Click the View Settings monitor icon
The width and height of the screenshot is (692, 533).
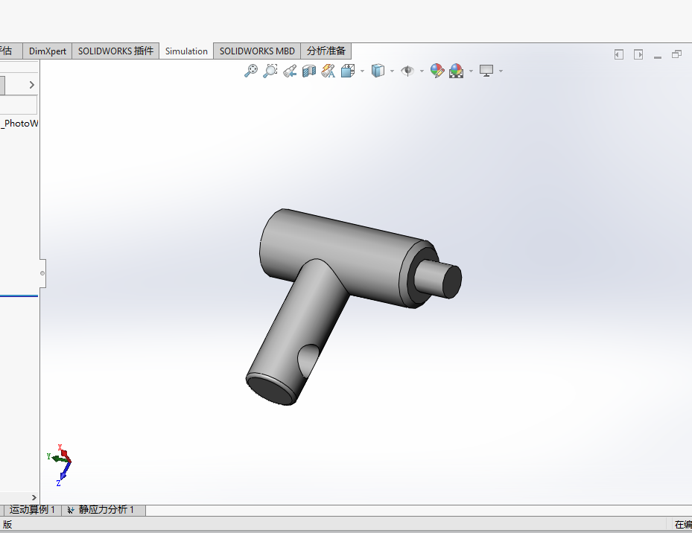point(486,71)
